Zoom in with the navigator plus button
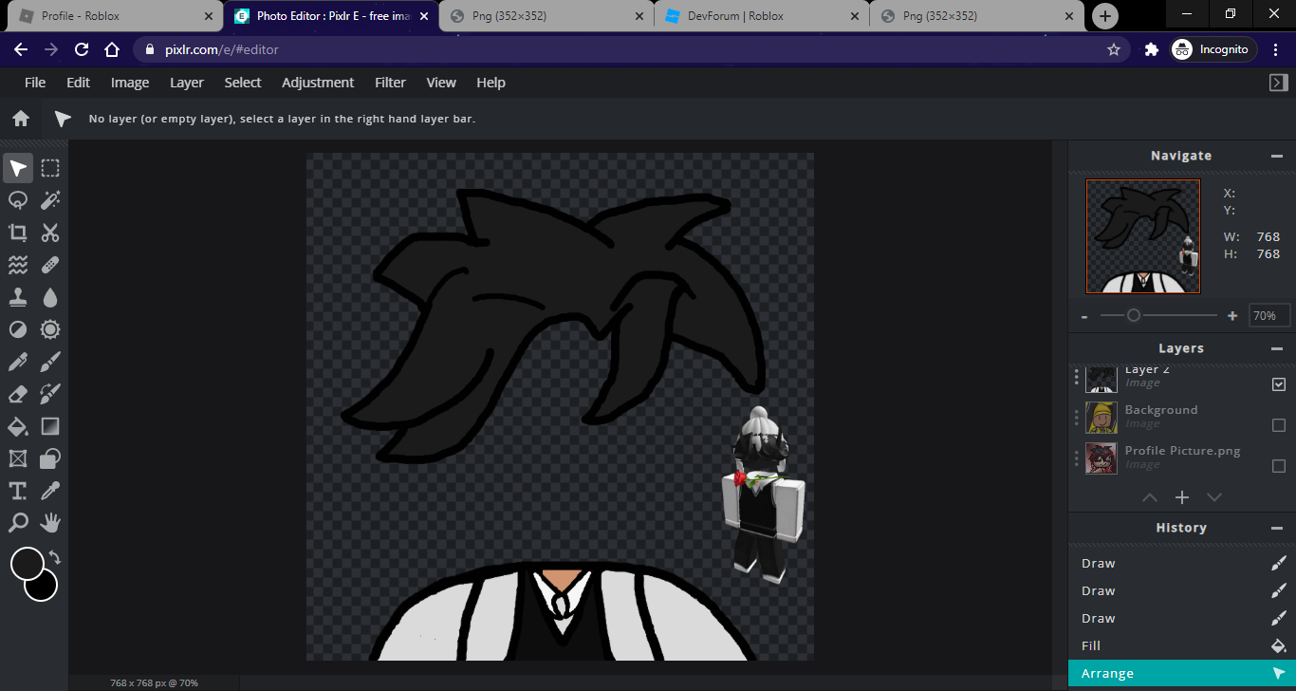 coord(1232,316)
